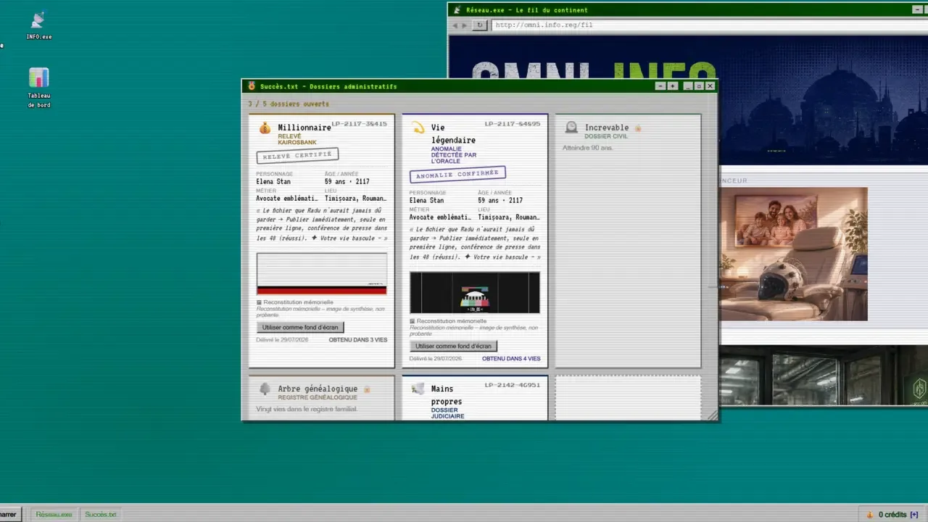Go forward in the Réseau.exe browser

[x=465, y=25]
